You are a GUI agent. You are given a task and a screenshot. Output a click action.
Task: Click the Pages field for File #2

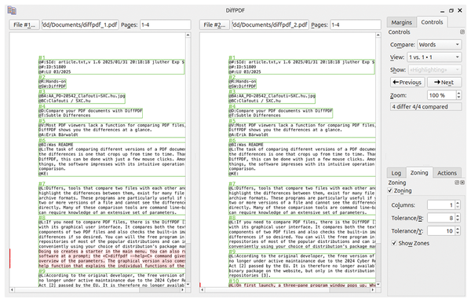[356, 24]
